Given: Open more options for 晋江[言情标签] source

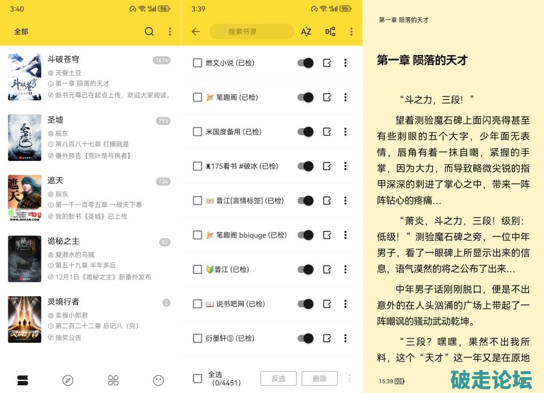Looking at the screenshot, I should point(345,201).
